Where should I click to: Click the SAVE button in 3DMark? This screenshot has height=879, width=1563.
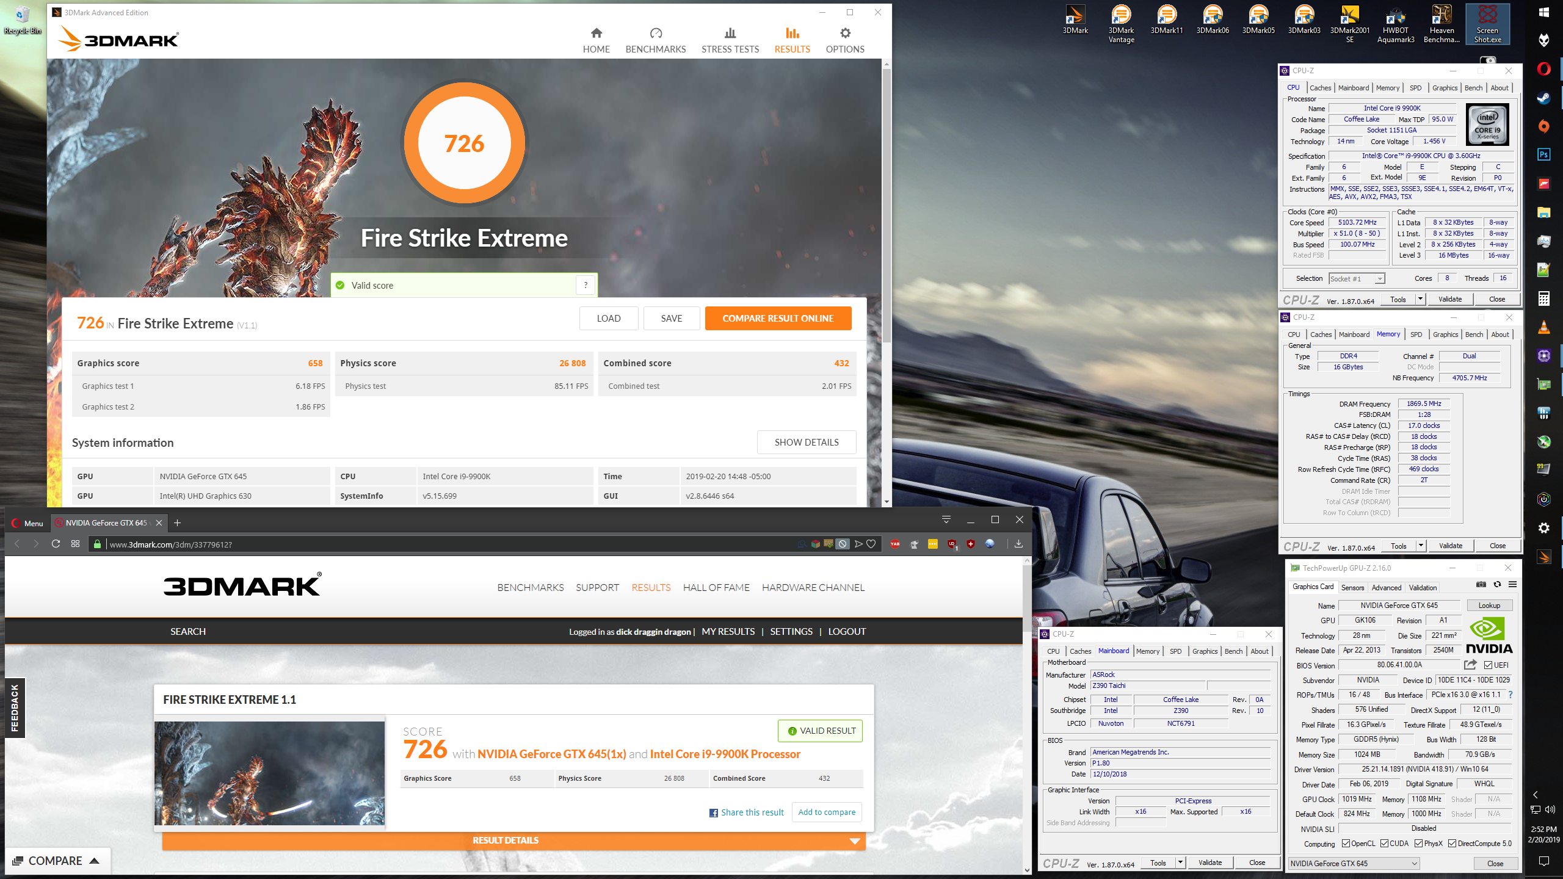(x=672, y=318)
